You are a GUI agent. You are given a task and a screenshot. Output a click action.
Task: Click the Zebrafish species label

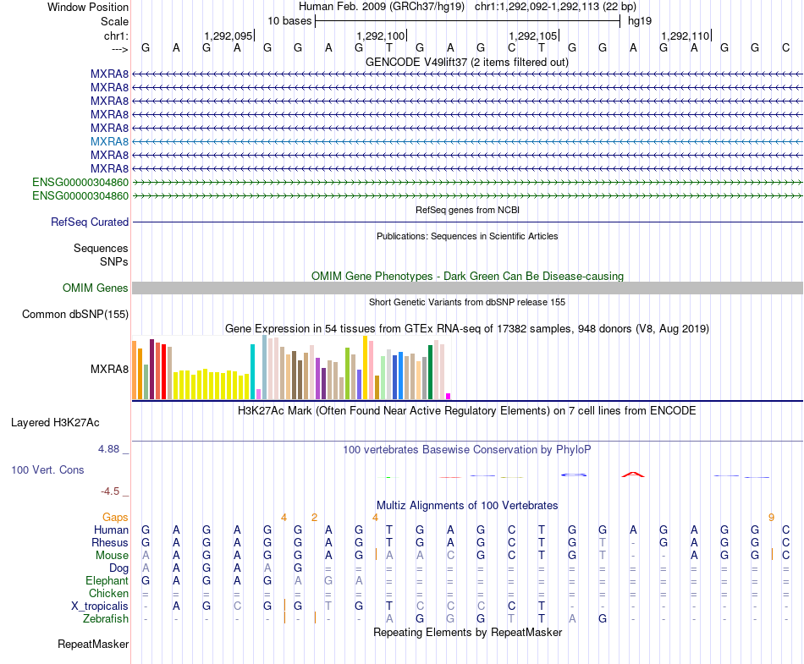(x=106, y=618)
